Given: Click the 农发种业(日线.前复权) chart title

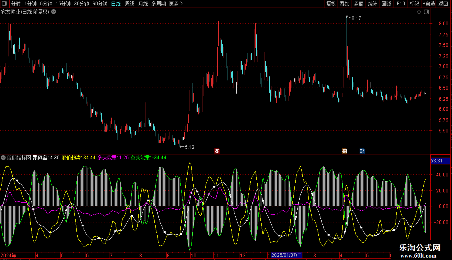Looking at the screenshot, I should pos(25,12).
